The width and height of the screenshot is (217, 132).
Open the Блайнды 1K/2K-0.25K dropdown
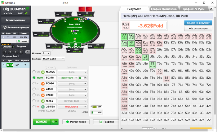point(53,59)
